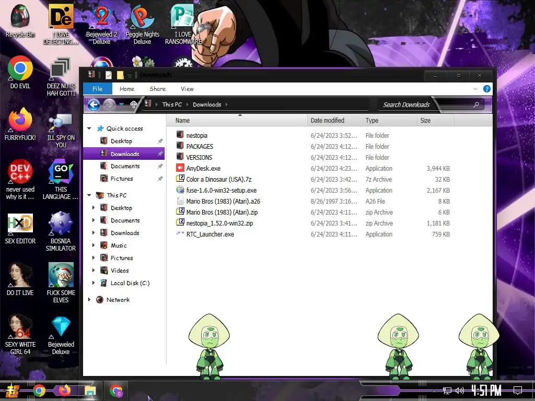
Task: Sort by Date modified column header
Action: [x=335, y=121]
